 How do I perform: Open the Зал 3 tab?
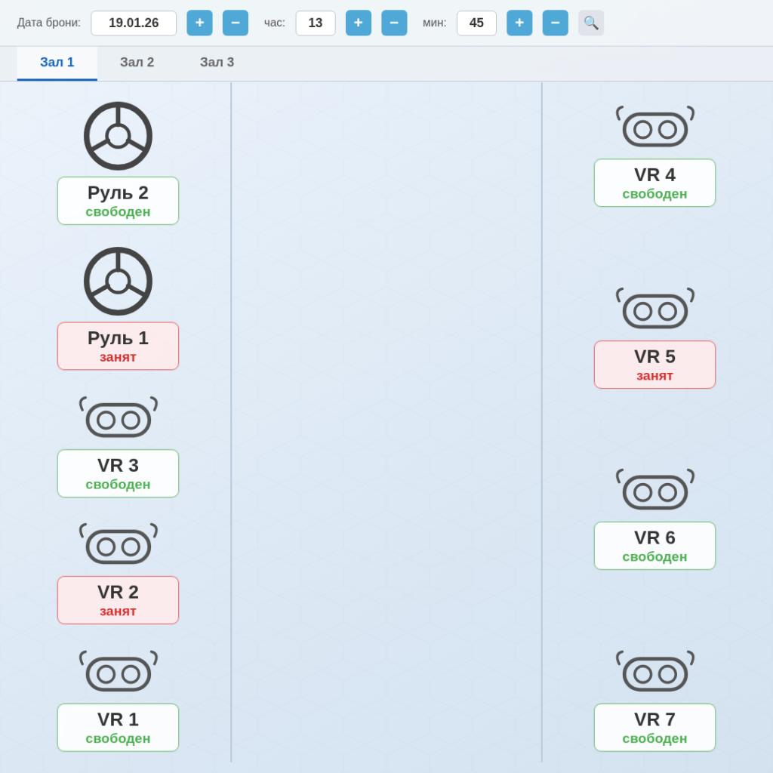217,63
